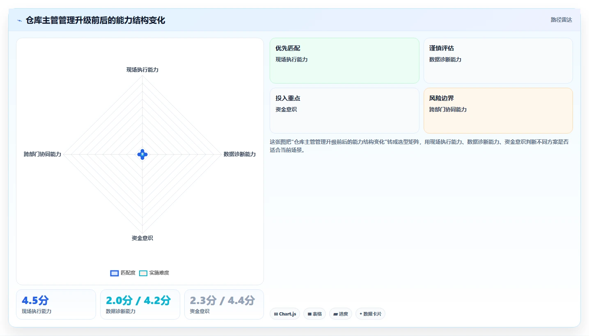Viewport: 589px width, 336px height.
Task: Open the 风险边界 card
Action: (x=498, y=111)
